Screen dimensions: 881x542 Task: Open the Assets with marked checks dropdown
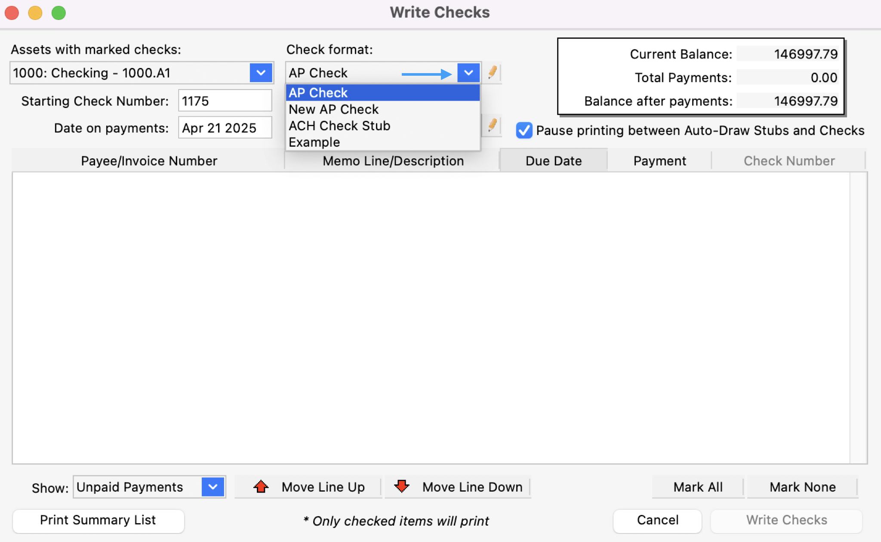pyautogui.click(x=261, y=73)
